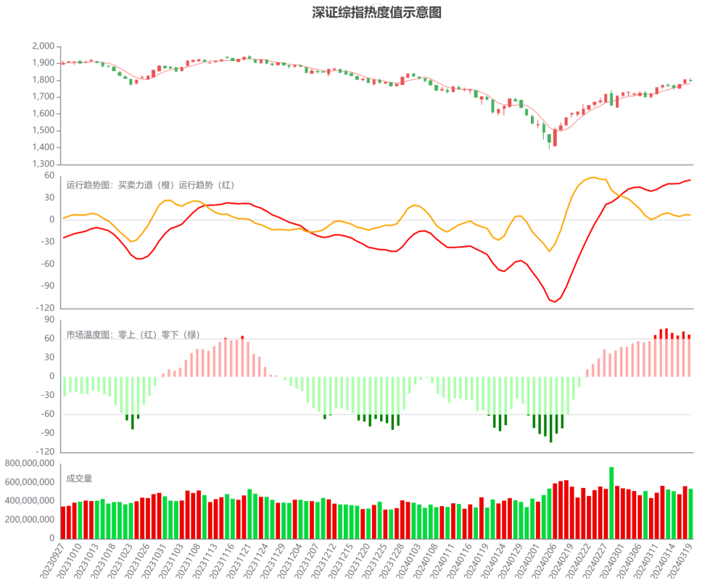The height and width of the screenshot is (588, 702).
Task: Click the 20231121 date label
Action: coord(239,560)
